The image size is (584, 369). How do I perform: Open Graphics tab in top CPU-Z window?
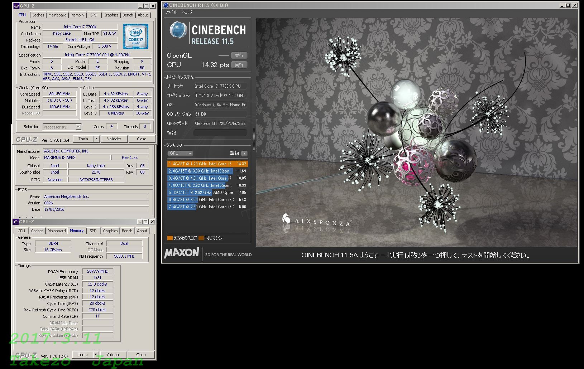111,15
